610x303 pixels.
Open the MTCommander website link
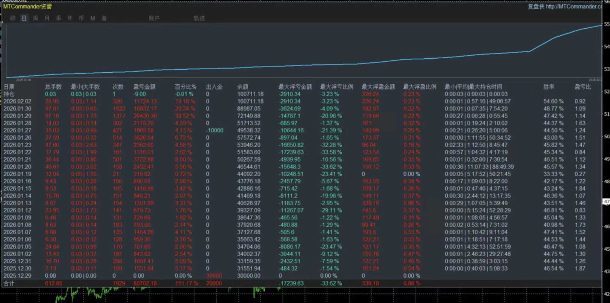tap(573, 6)
